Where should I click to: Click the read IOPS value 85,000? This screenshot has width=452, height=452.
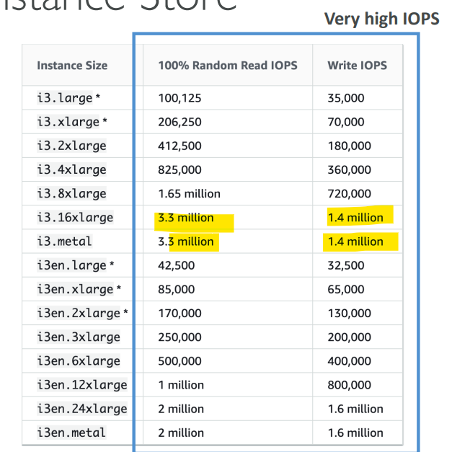(177, 289)
